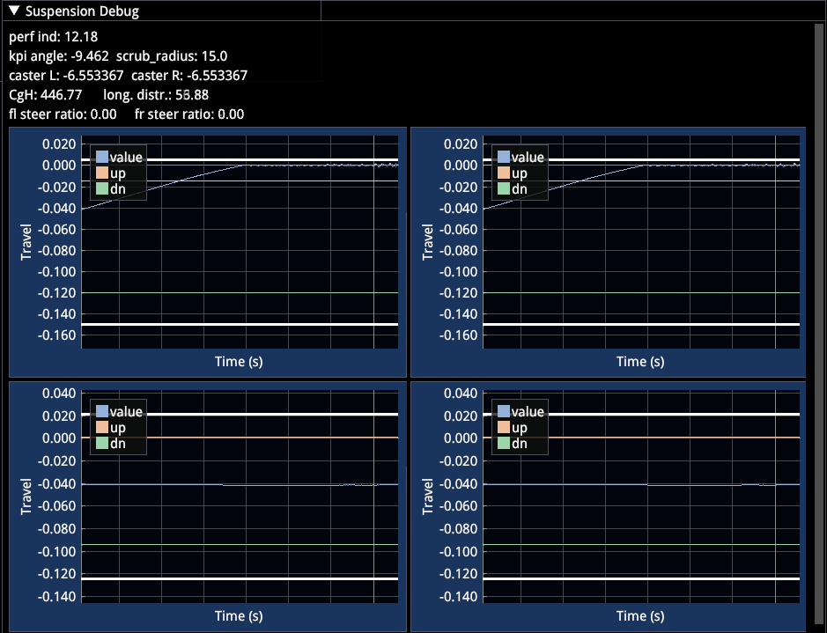
Task: Click the Travel axis label of the lower-right plot
Action: pos(428,497)
